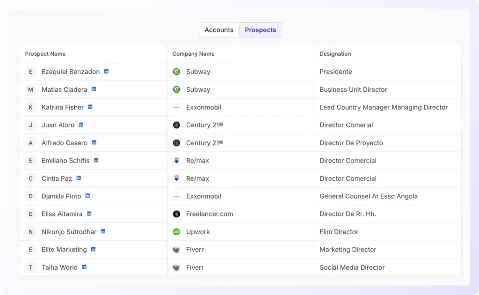Screen dimensions: 479x295
Task: Open Katrina Fisher's LinkedIn profile icon
Action: [x=90, y=107]
